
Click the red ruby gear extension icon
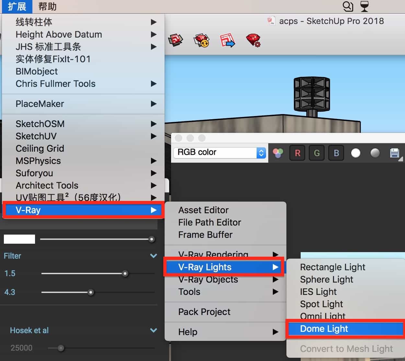coord(253,41)
